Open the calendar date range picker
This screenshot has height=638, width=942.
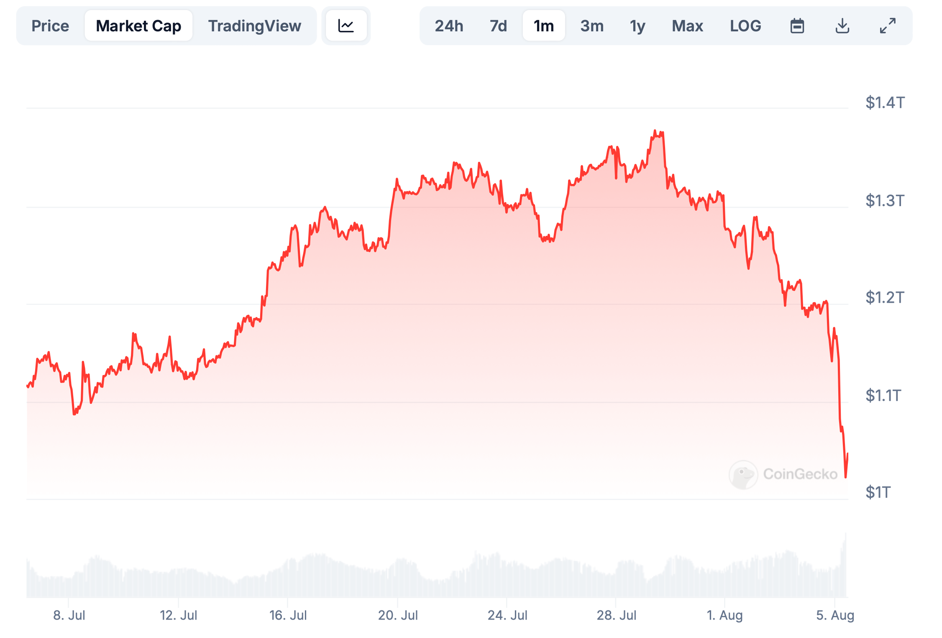797,26
